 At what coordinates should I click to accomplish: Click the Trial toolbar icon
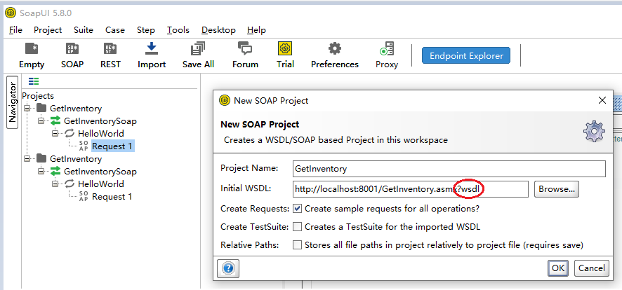pyautogui.click(x=285, y=55)
